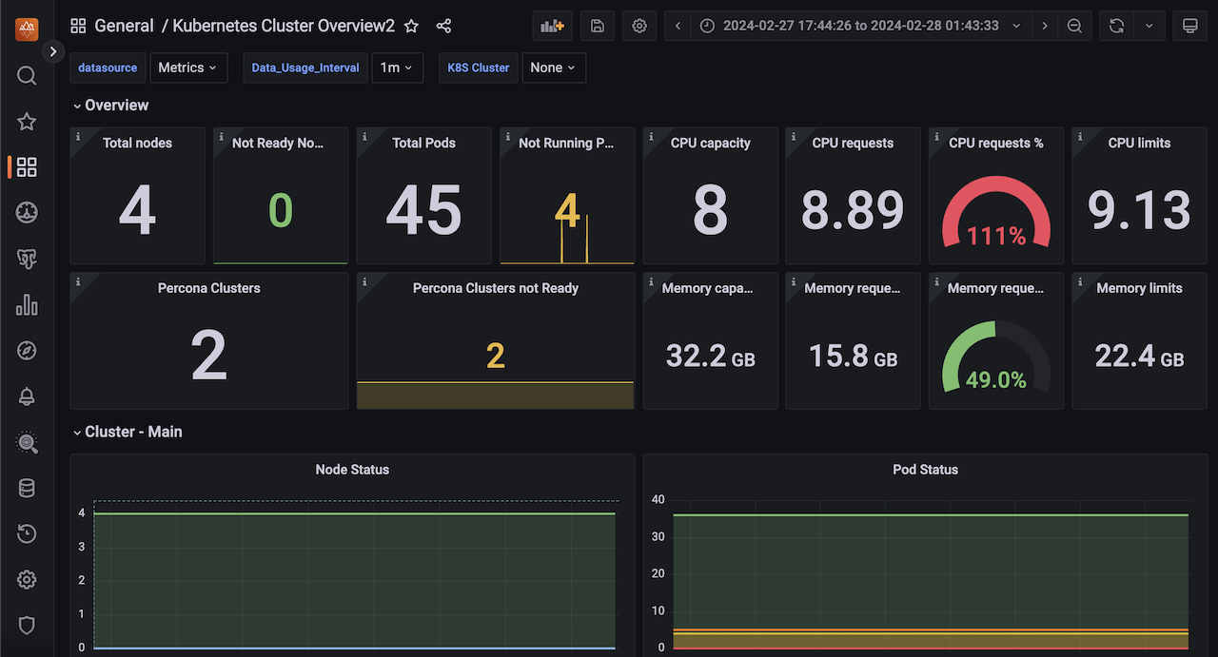The image size is (1218, 657).
Task: Click the zoom out time range icon
Action: [x=1074, y=26]
